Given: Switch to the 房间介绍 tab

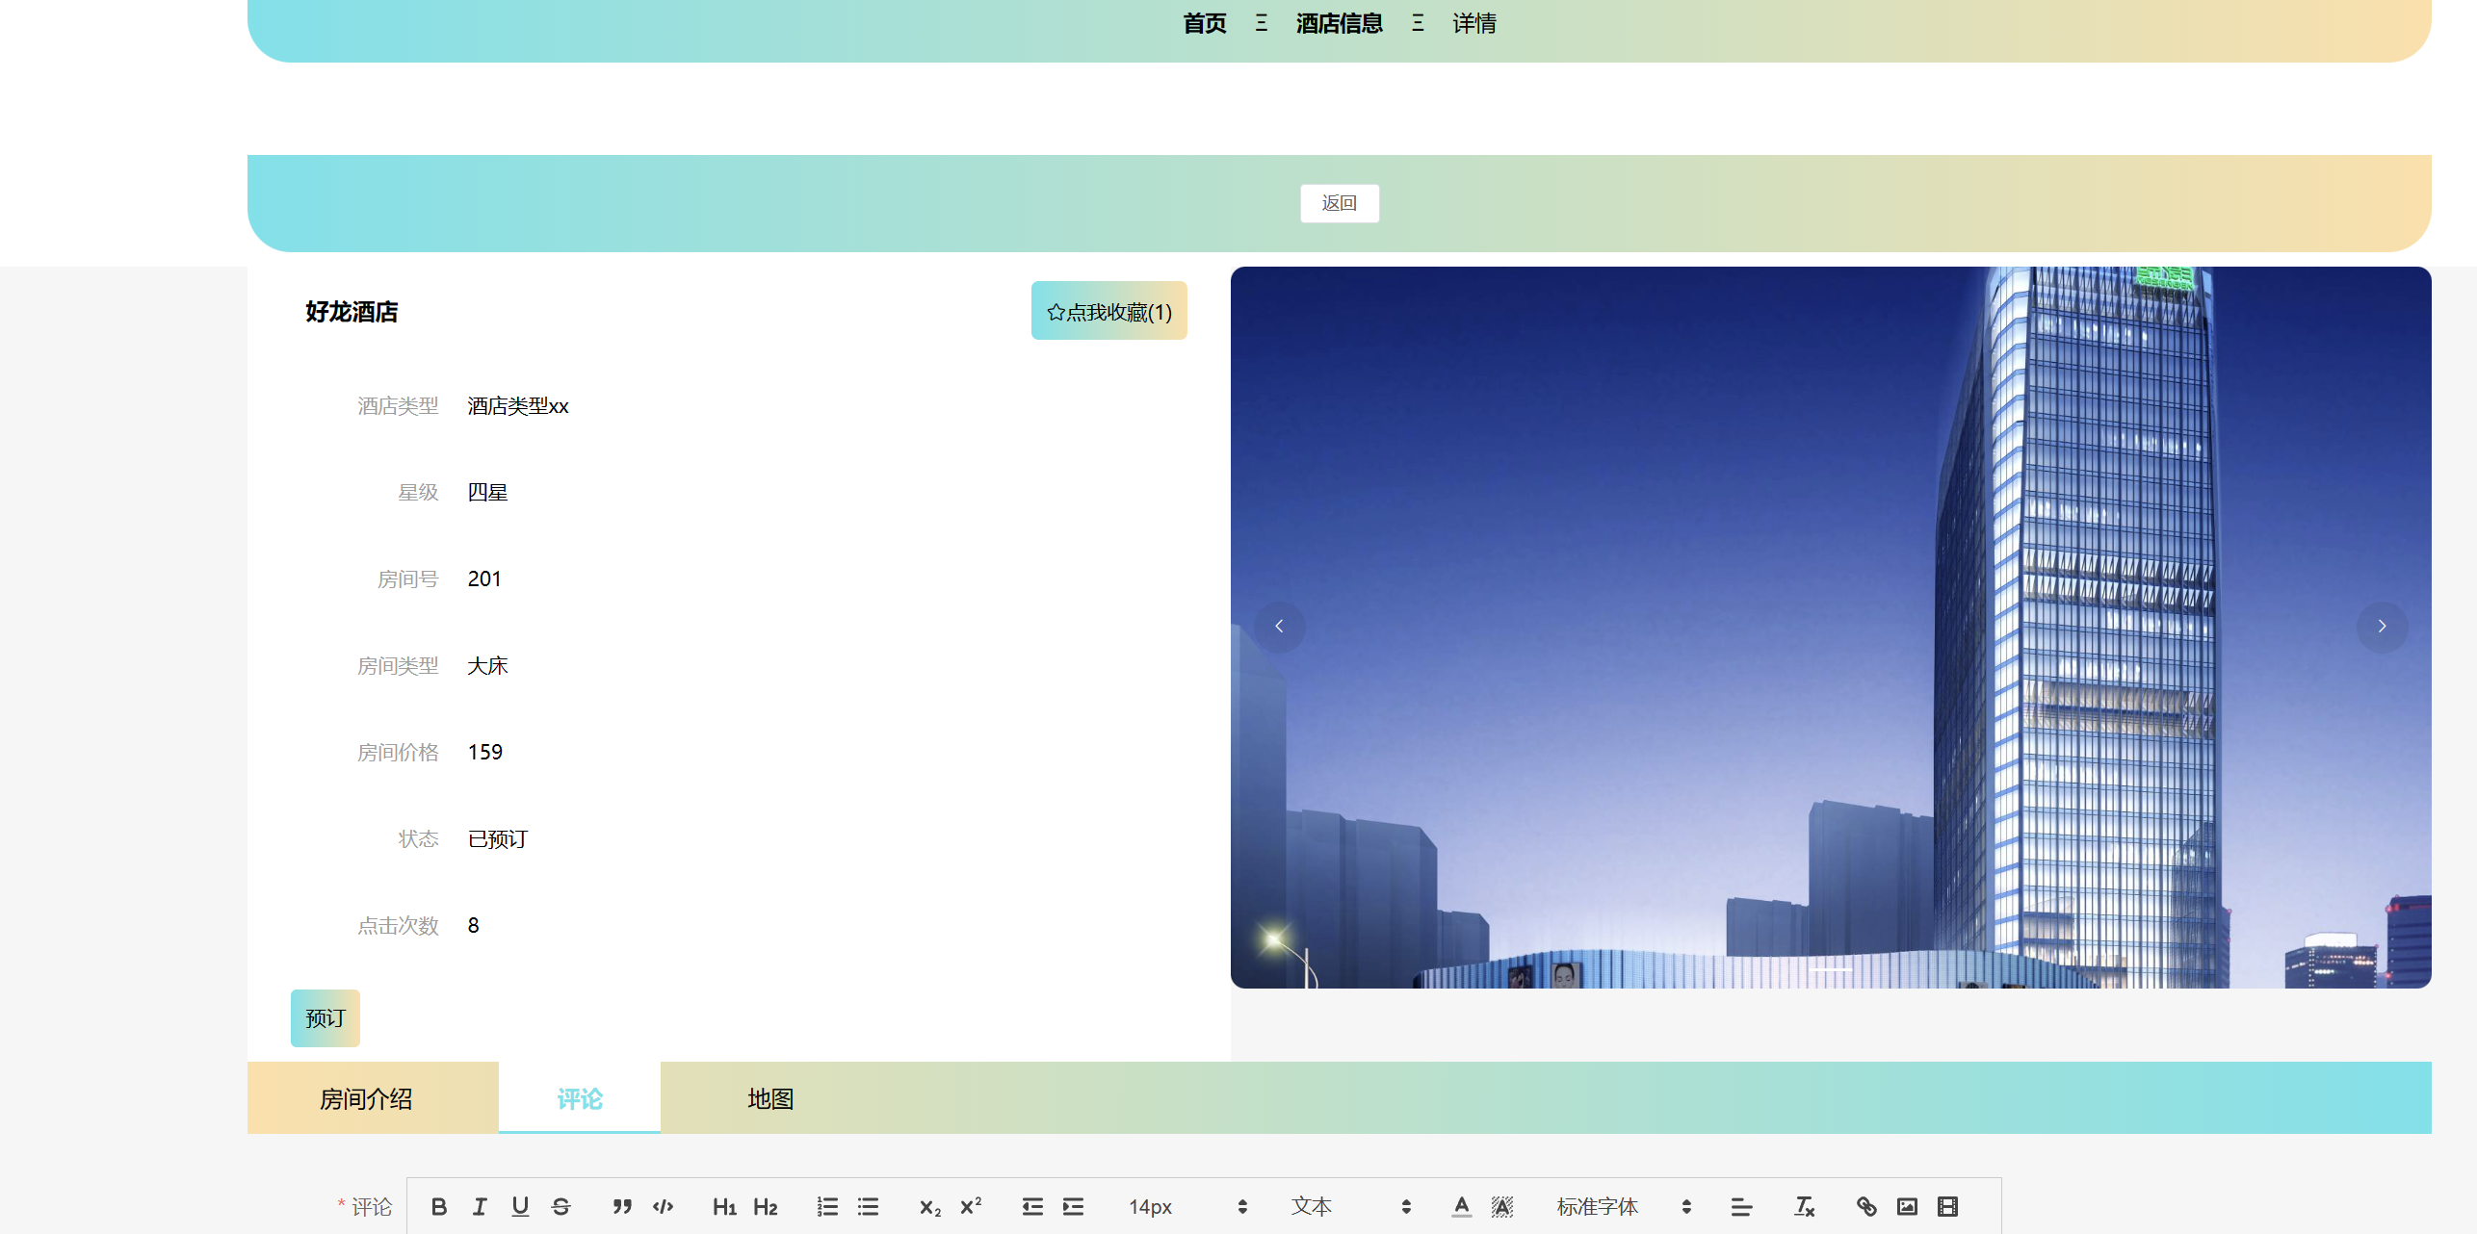Looking at the screenshot, I should tap(366, 1098).
